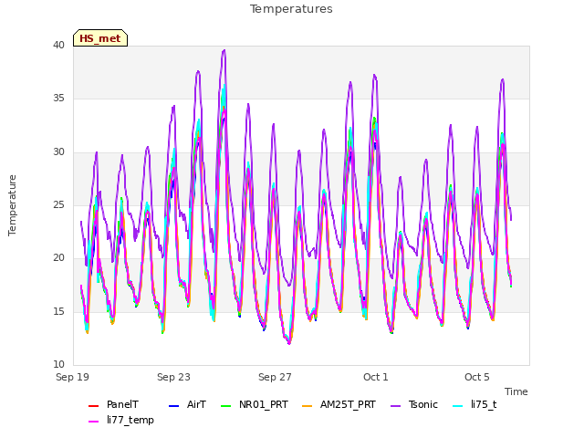Click the Temperature y-axis title
This screenshot has width=584, height=438.
click(x=12, y=205)
